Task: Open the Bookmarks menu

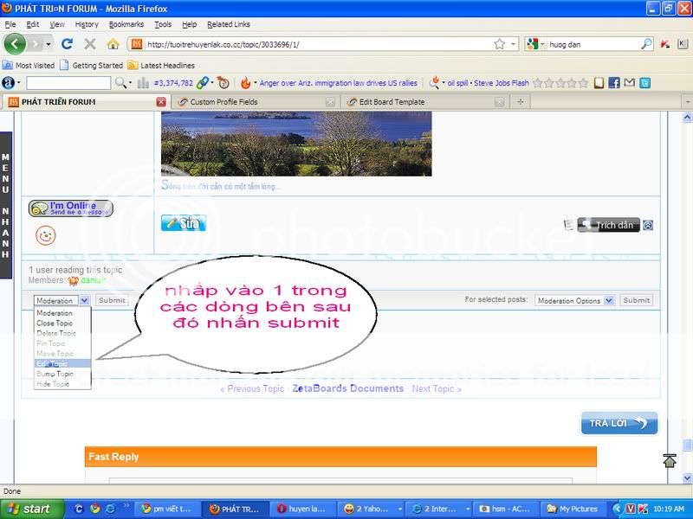Action: pyautogui.click(x=126, y=24)
